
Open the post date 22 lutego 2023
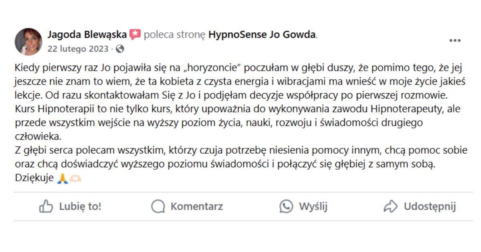(x=78, y=49)
